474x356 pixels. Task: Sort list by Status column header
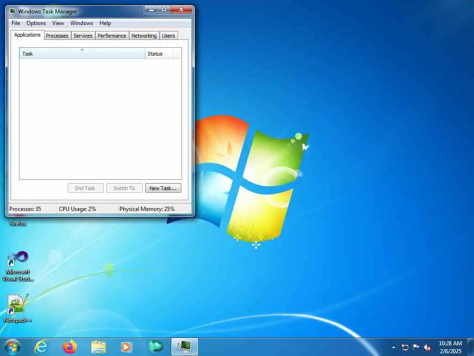click(x=159, y=54)
